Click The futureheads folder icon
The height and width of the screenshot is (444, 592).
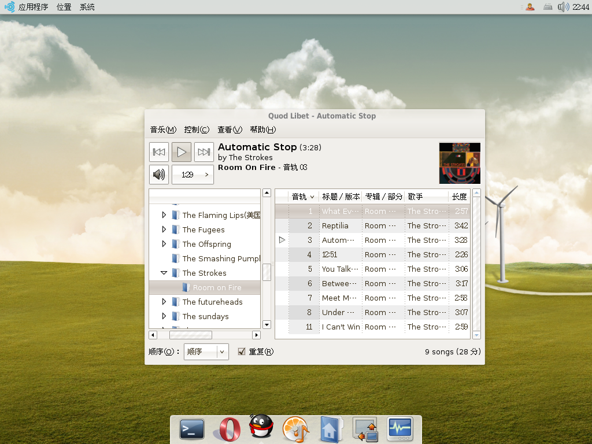pos(175,302)
